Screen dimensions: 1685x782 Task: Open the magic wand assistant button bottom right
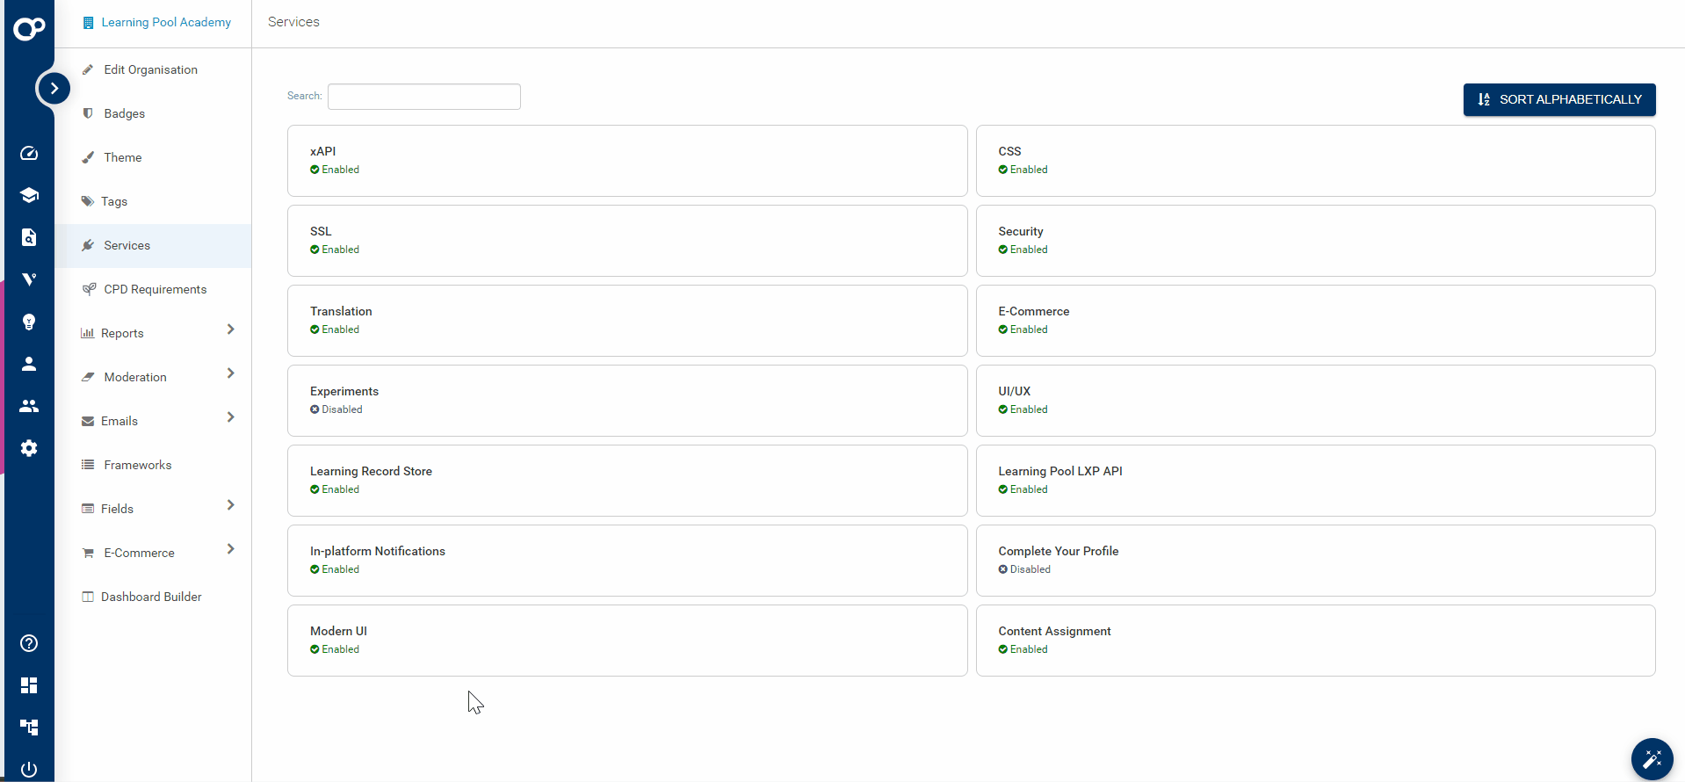(x=1652, y=759)
